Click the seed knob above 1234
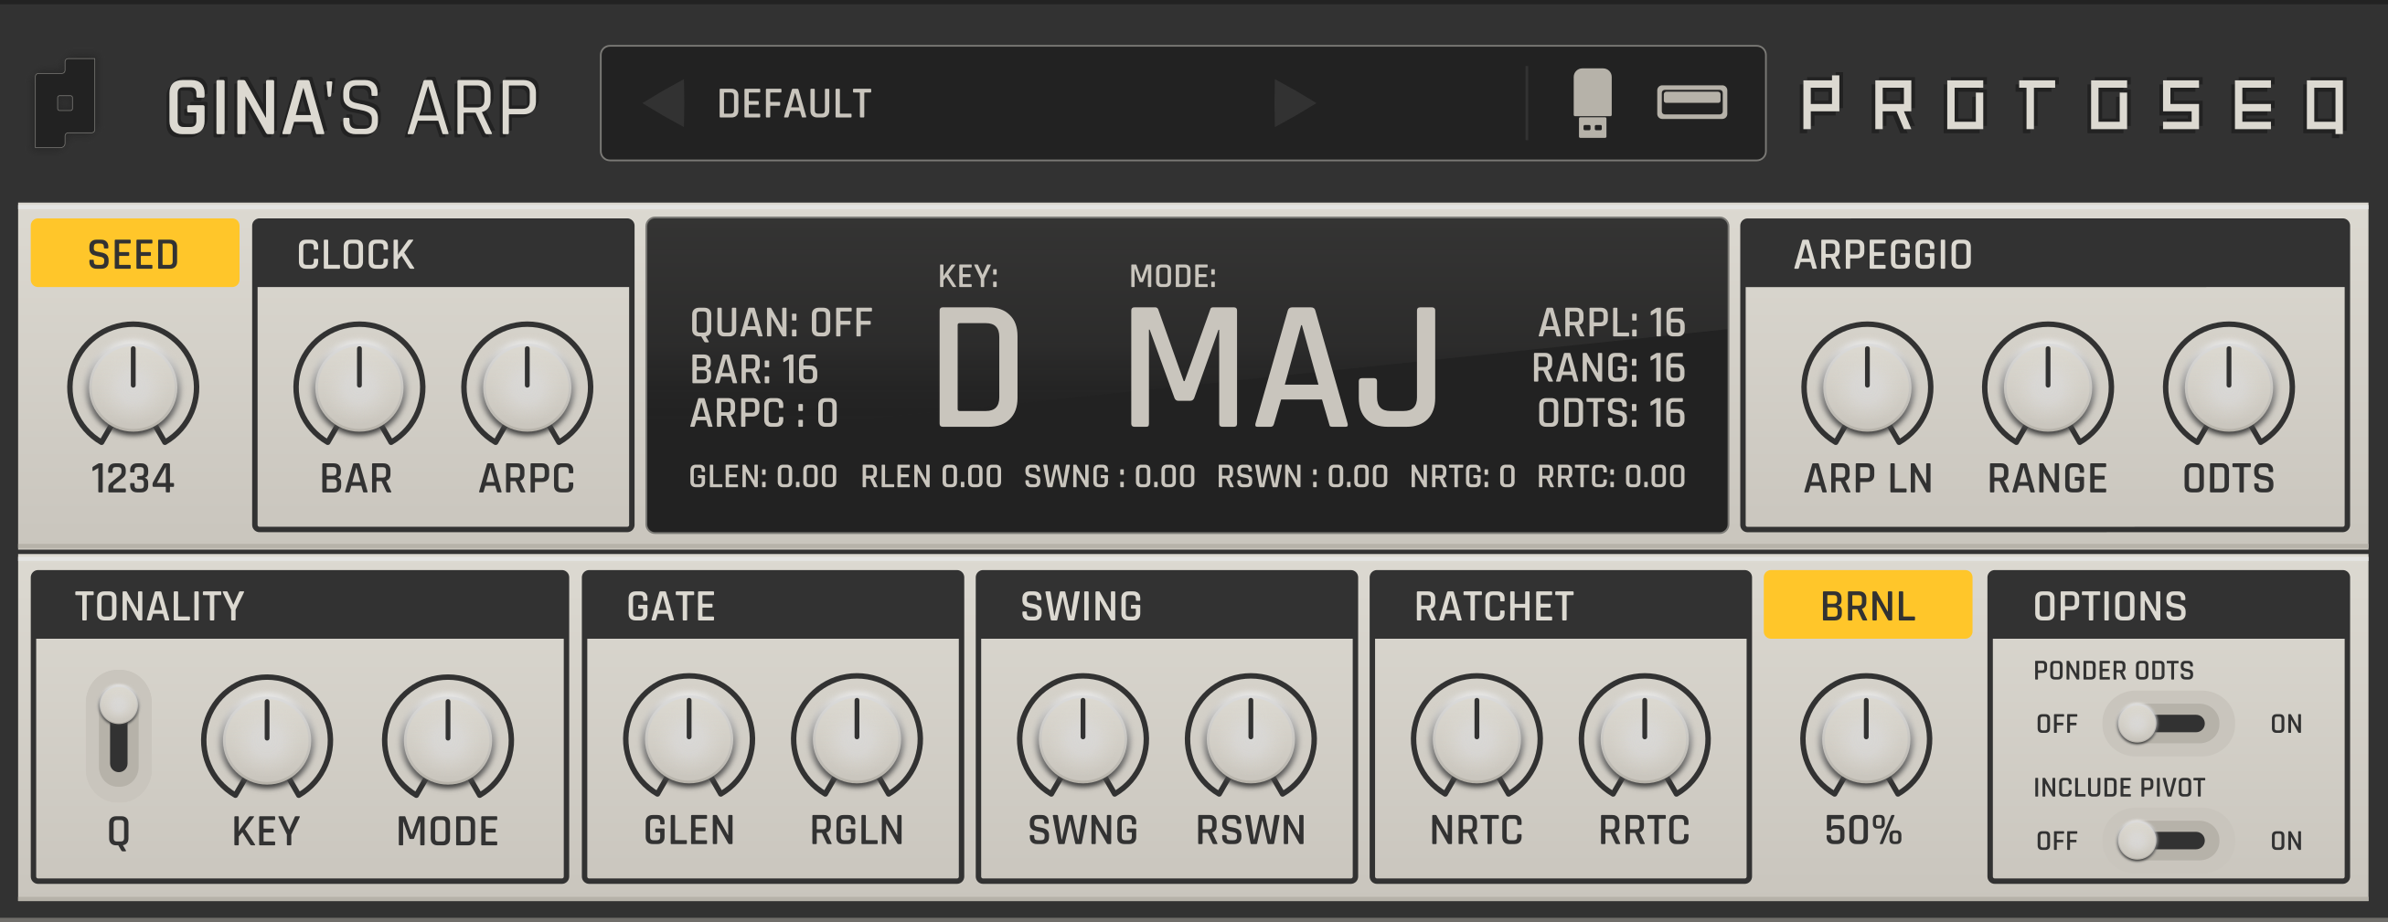Viewport: 2388px width, 922px height. [133, 386]
